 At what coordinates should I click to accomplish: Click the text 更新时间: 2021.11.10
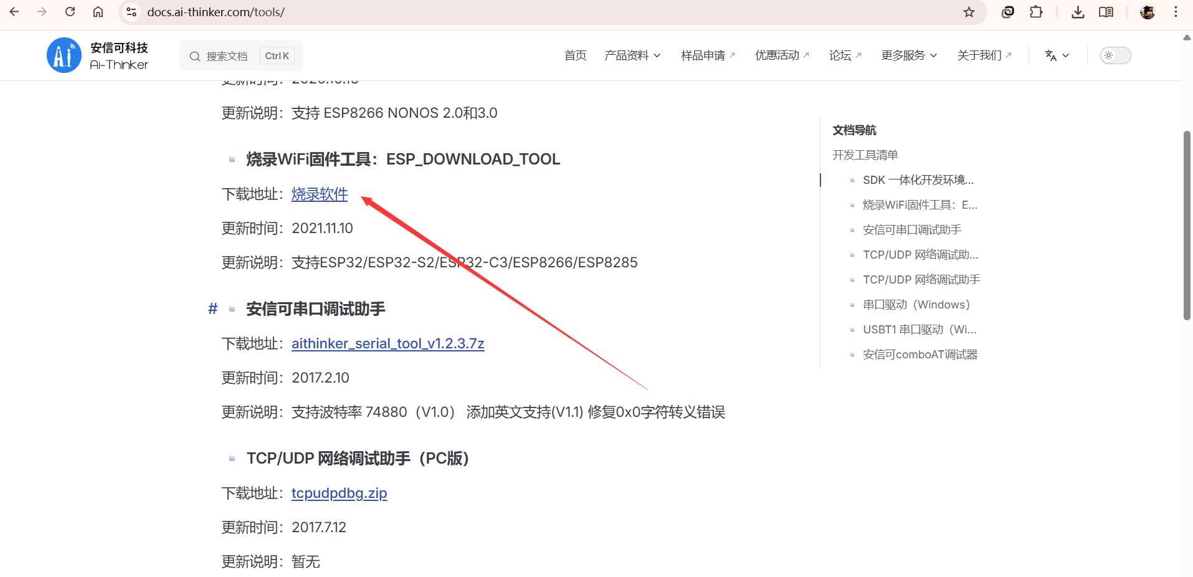[287, 229]
